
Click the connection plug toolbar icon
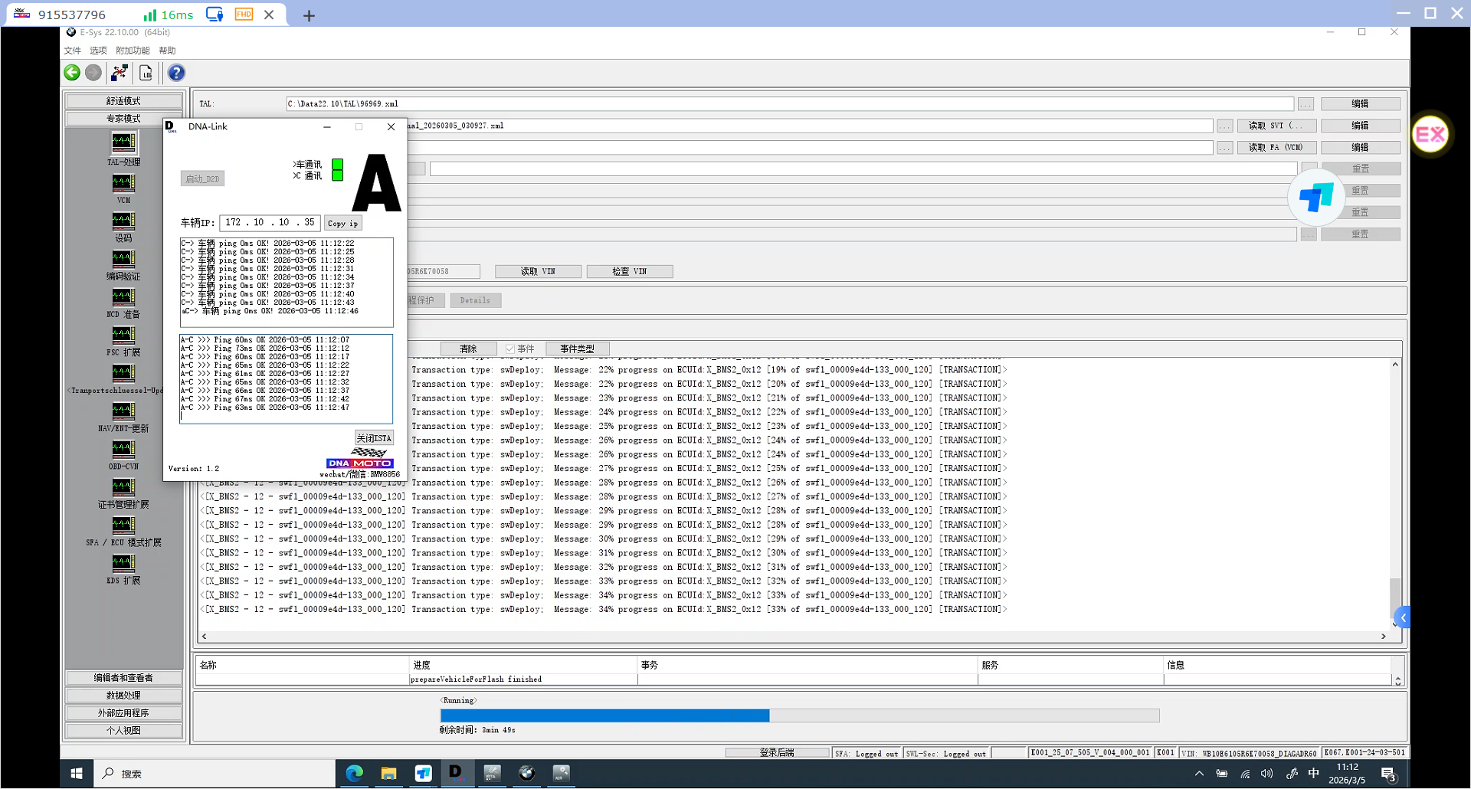[x=120, y=73]
